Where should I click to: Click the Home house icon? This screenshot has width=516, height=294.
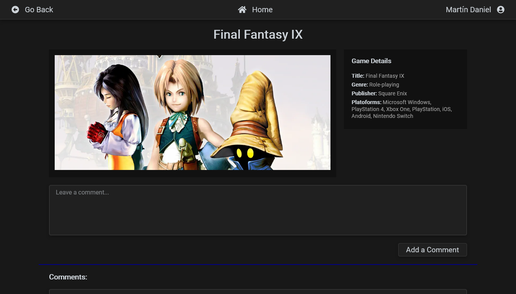pos(242,10)
